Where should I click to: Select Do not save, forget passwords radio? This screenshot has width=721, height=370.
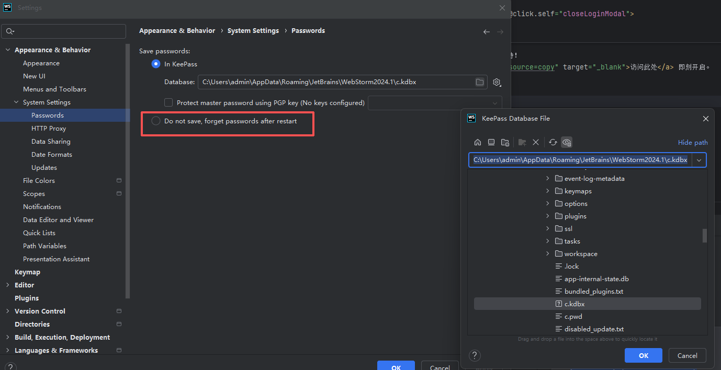(x=156, y=121)
